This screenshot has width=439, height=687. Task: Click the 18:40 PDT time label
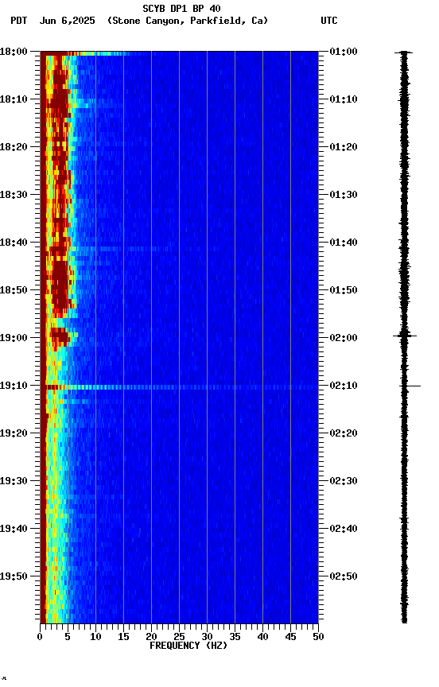(14, 243)
